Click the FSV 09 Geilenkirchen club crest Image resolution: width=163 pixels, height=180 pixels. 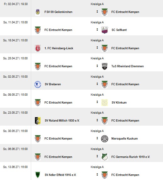tap(38, 12)
